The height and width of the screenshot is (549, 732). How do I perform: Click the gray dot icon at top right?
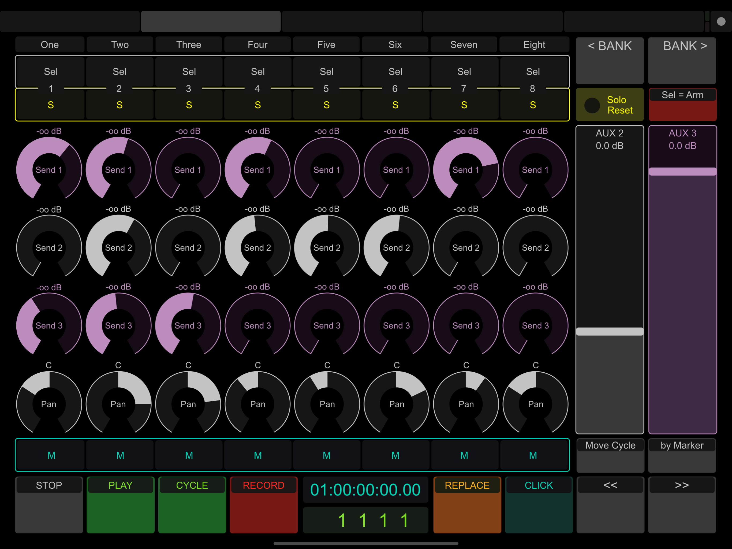721,21
